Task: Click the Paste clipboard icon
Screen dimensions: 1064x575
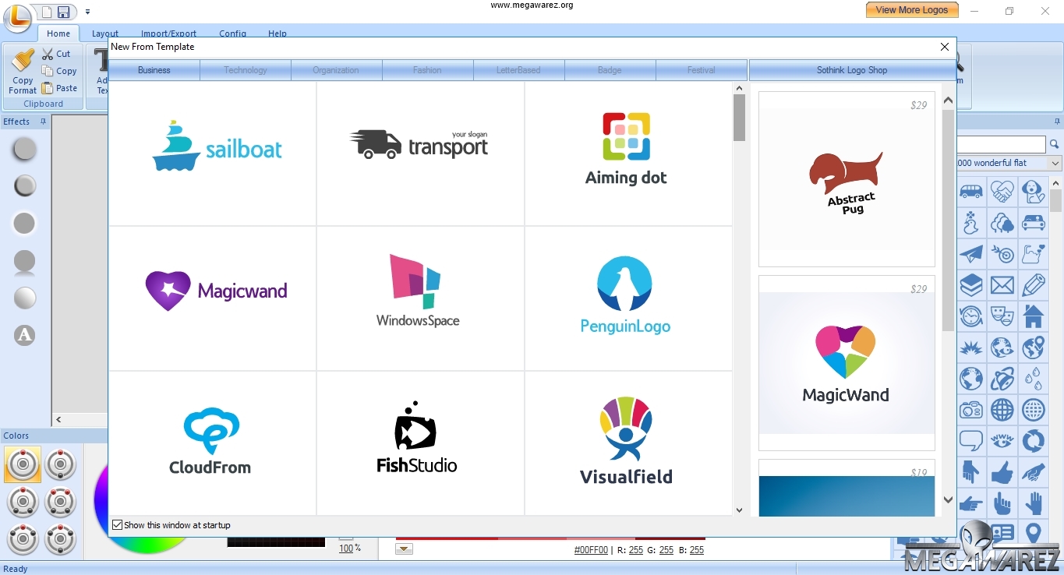Action: coord(48,88)
